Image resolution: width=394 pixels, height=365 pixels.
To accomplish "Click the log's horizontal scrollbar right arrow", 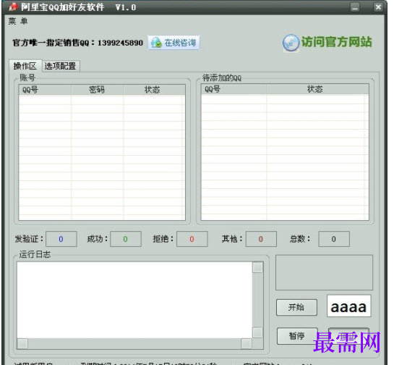I will [247, 343].
